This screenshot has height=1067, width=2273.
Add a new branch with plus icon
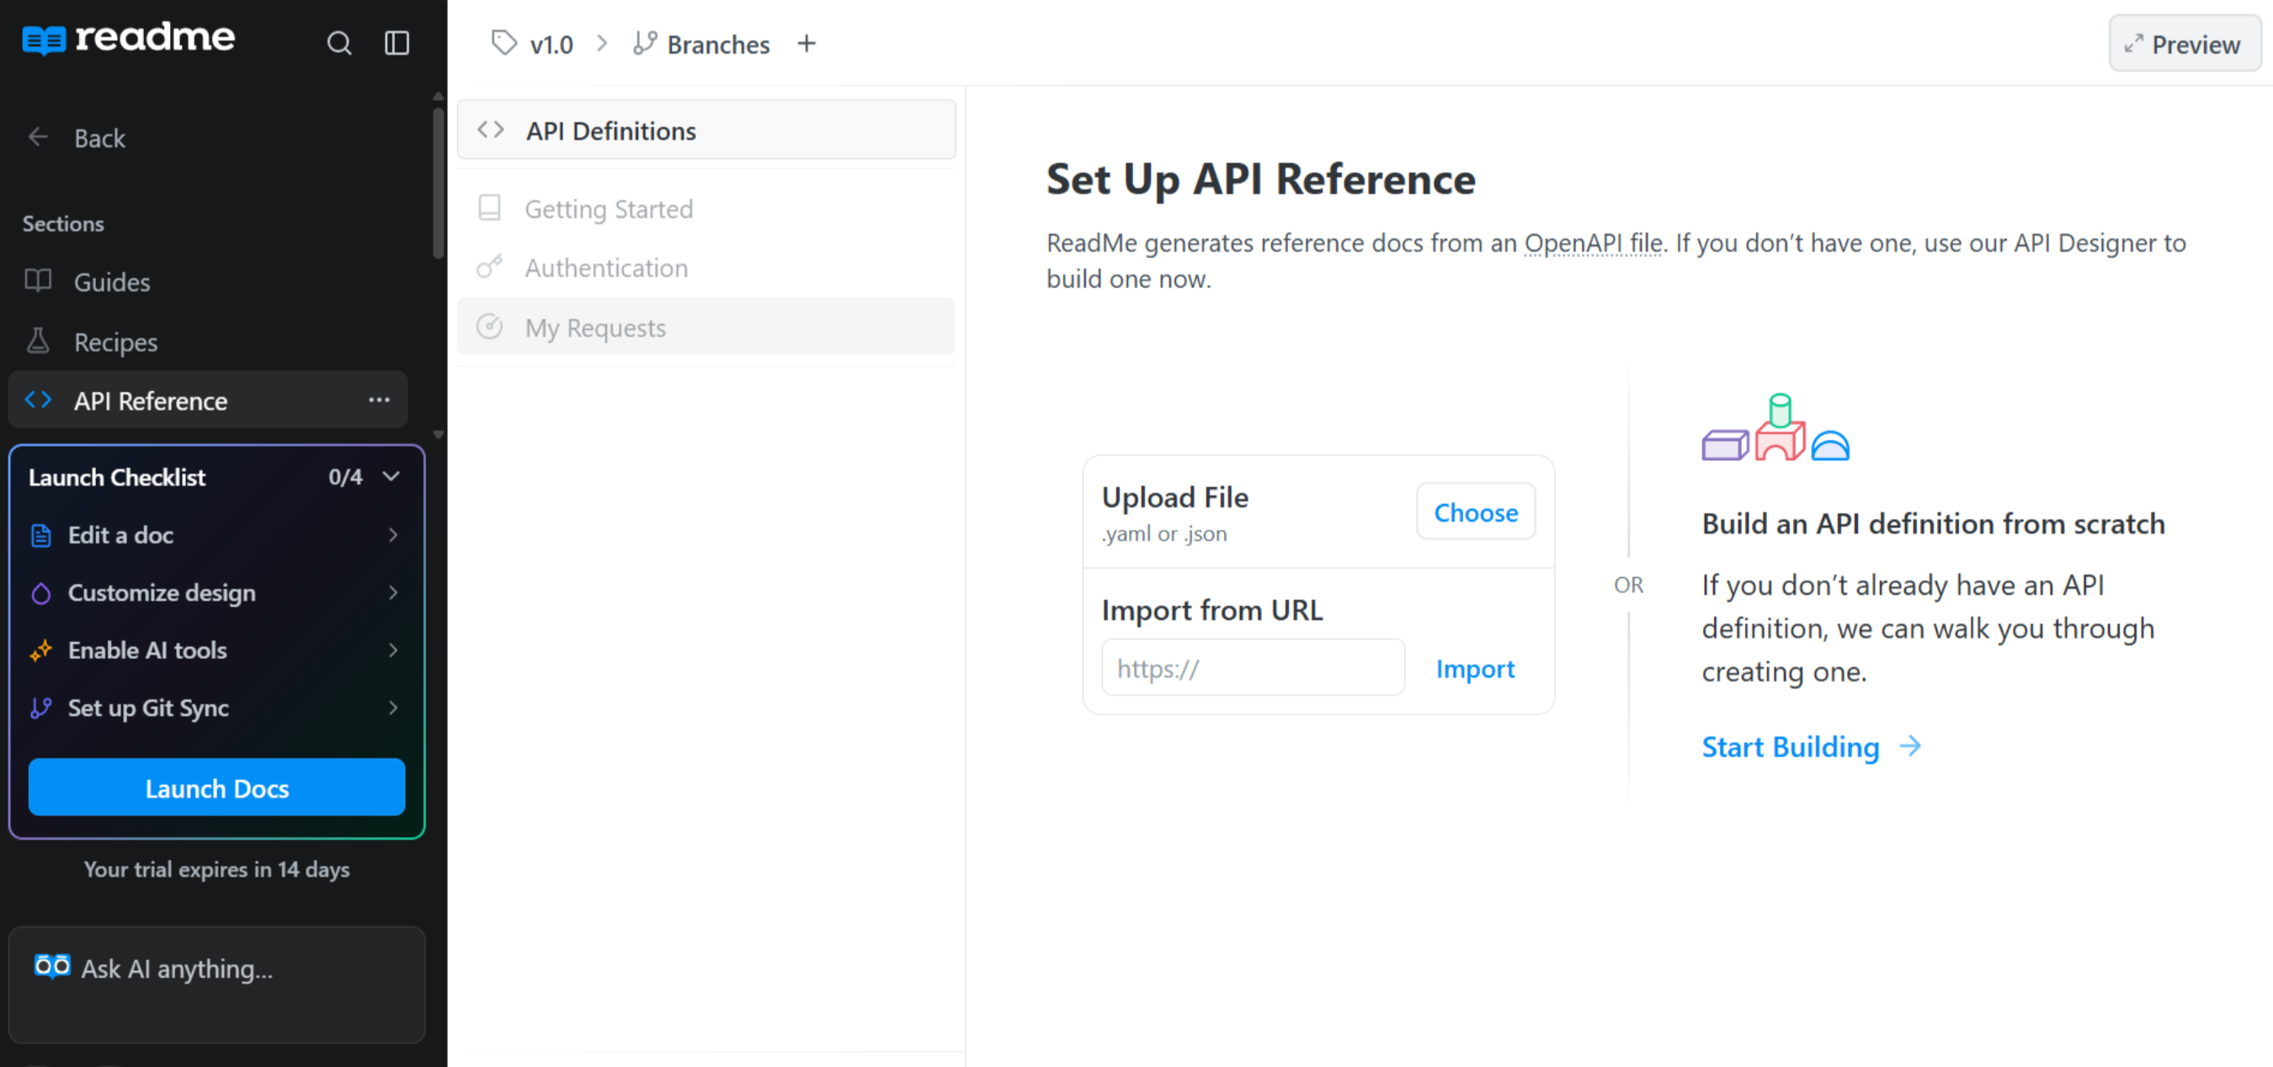(x=806, y=43)
